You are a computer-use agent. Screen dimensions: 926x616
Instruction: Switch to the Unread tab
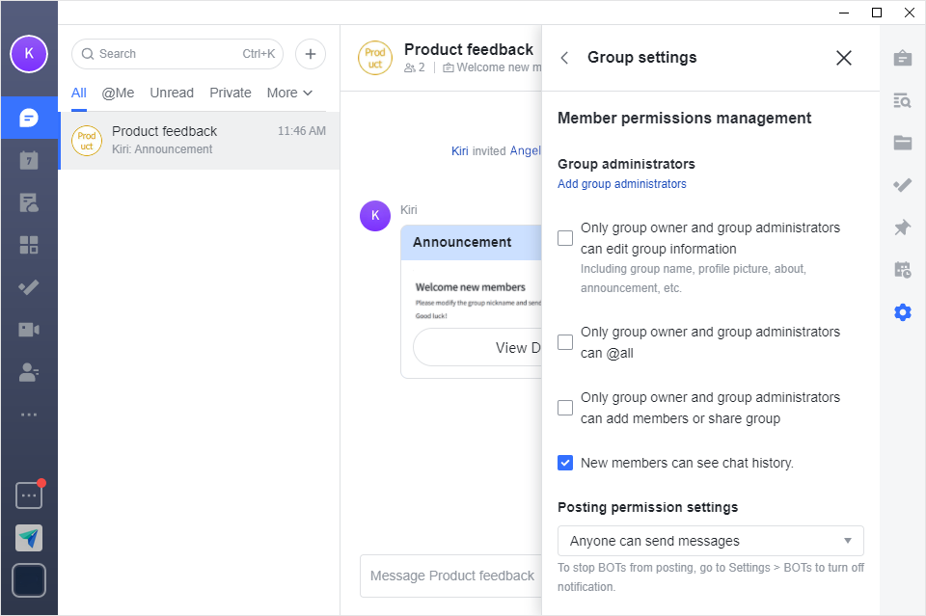(x=172, y=93)
